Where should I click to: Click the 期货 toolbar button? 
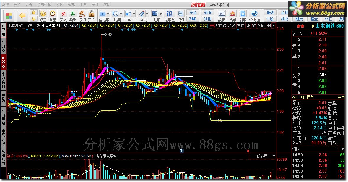point(299,19)
